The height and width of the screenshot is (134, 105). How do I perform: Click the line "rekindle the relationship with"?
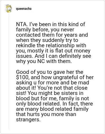pyautogui.click(x=51, y=45)
